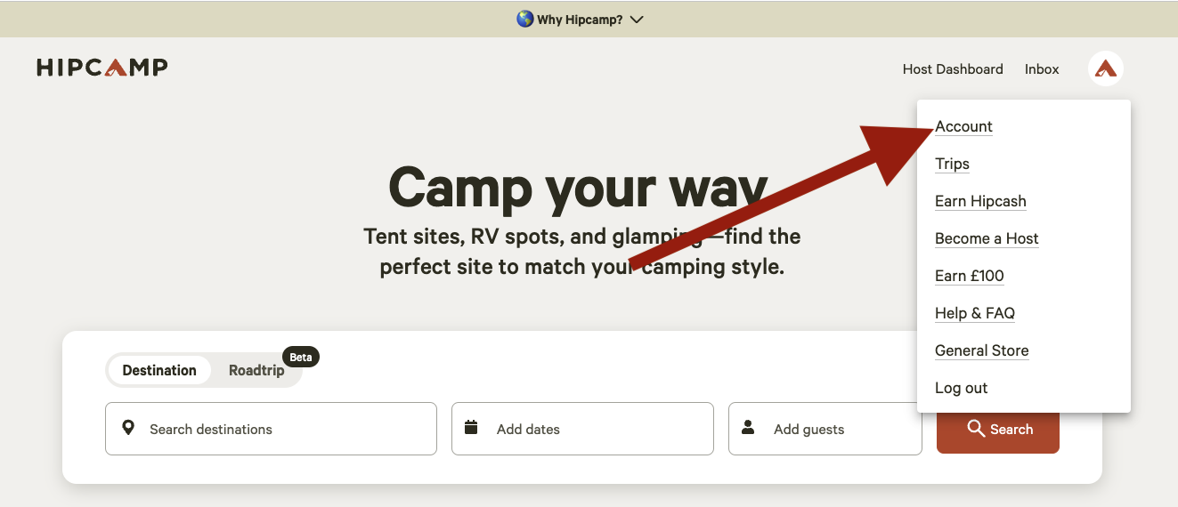Select Earn £100 menu item
Screen dimensions: 1178x507
pos(969,276)
